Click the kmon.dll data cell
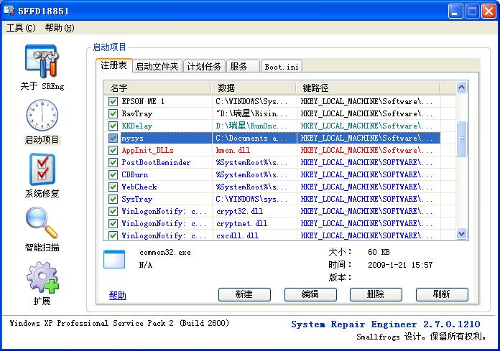This screenshot has height=351, width=500. tap(233, 150)
